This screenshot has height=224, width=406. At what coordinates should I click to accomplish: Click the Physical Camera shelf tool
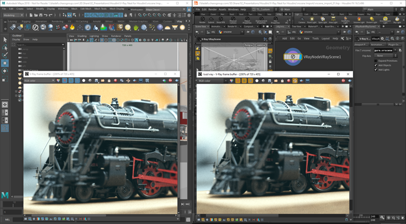(x=233, y=20)
